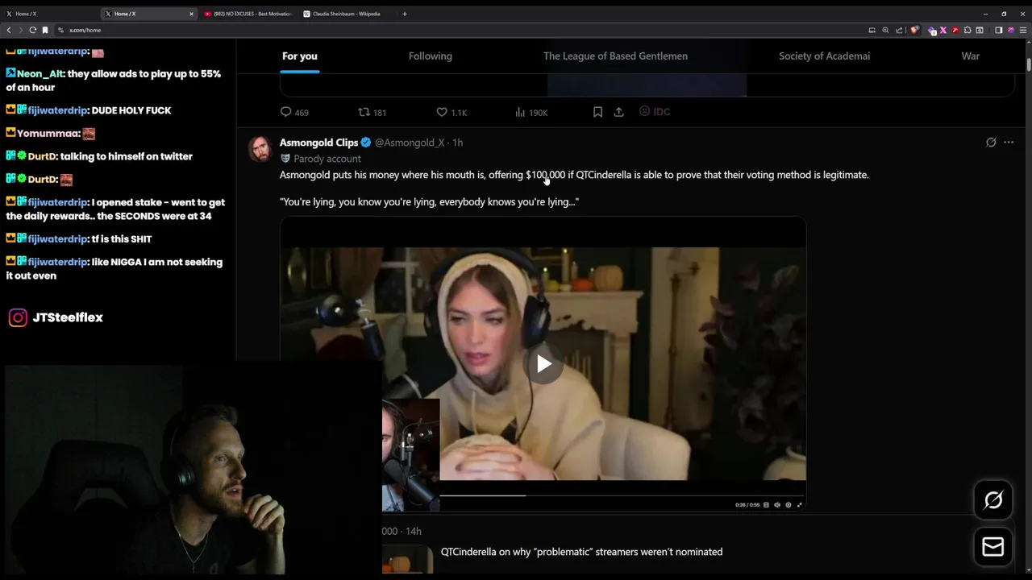Click the Yomummaa chat username
This screenshot has height=580, width=1032.
coord(48,134)
